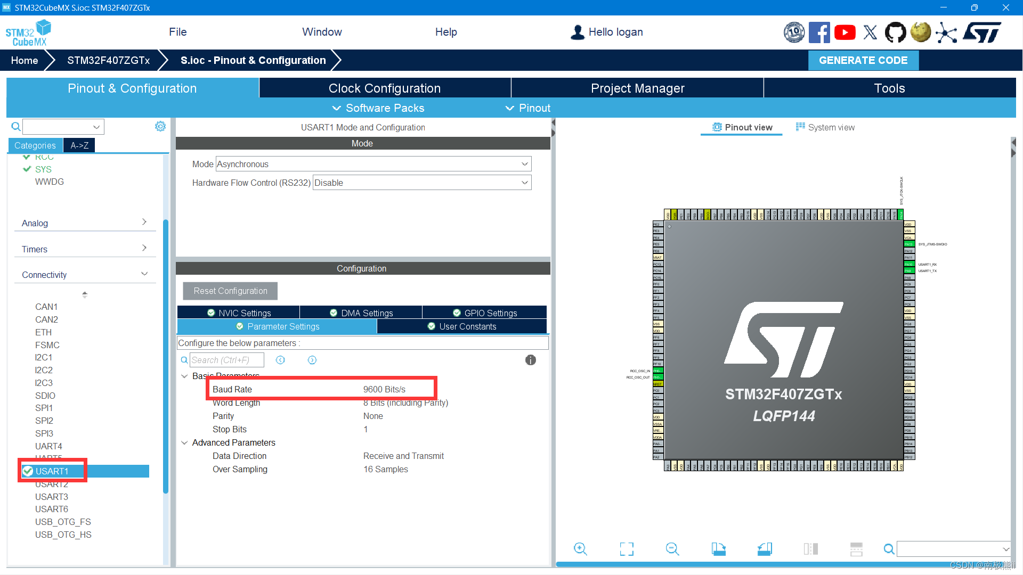The height and width of the screenshot is (575, 1023).
Task: Click the GENERATE CODE button
Action: [863, 60]
